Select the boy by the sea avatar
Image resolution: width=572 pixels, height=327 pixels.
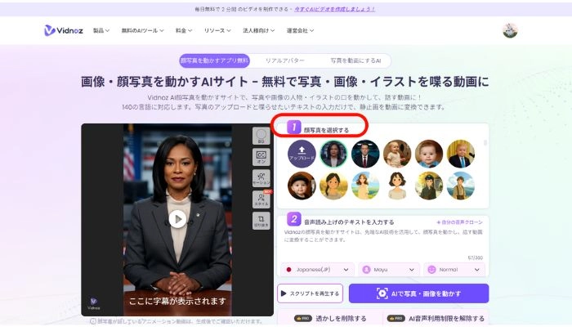[x=461, y=186]
